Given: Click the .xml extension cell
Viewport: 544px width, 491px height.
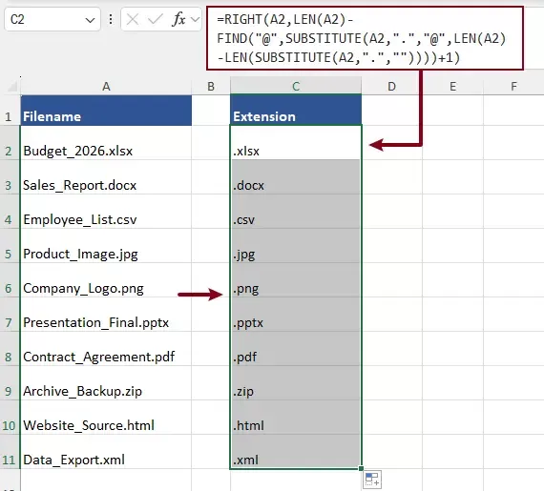Looking at the screenshot, I should (296, 452).
